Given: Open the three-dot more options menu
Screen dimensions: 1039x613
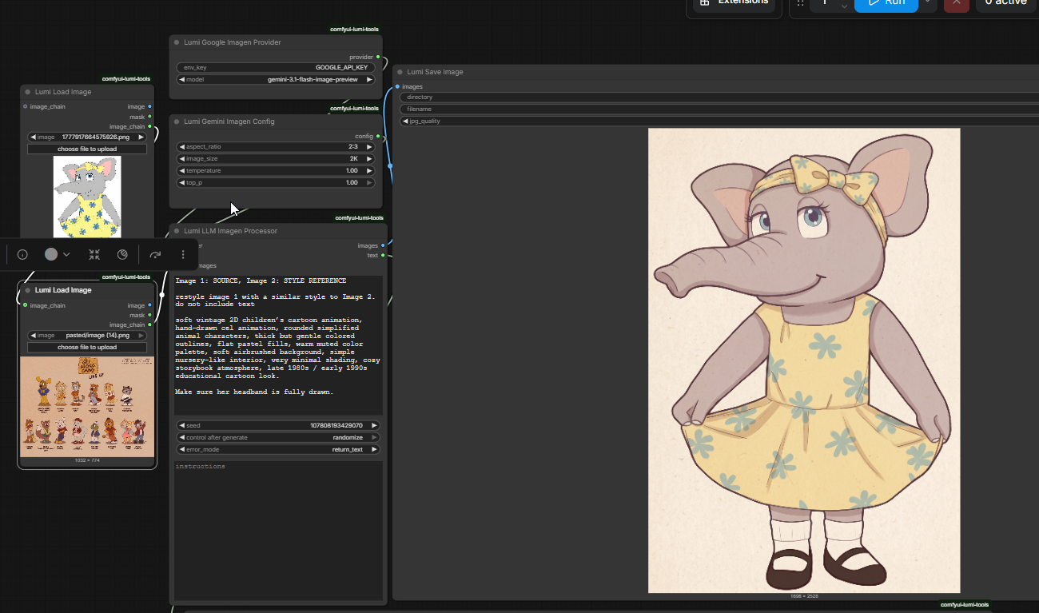Looking at the screenshot, I should pyautogui.click(x=183, y=254).
